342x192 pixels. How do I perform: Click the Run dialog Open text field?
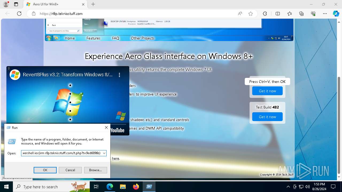tap(61, 153)
